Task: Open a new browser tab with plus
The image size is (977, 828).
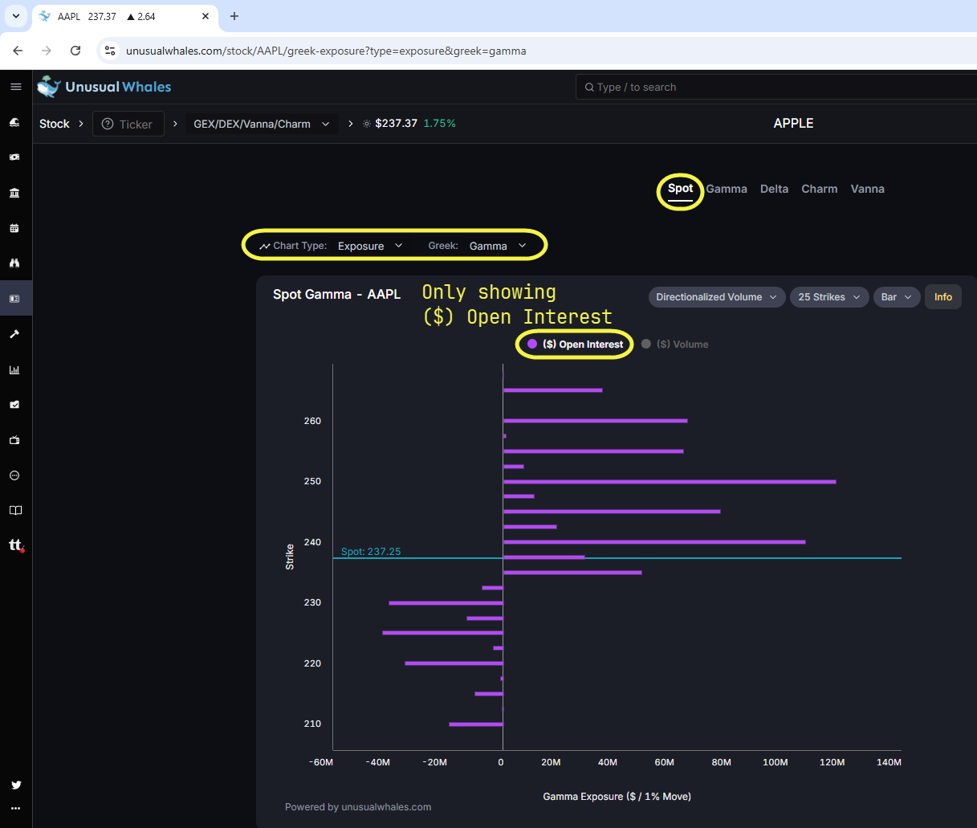Action: 234,16
